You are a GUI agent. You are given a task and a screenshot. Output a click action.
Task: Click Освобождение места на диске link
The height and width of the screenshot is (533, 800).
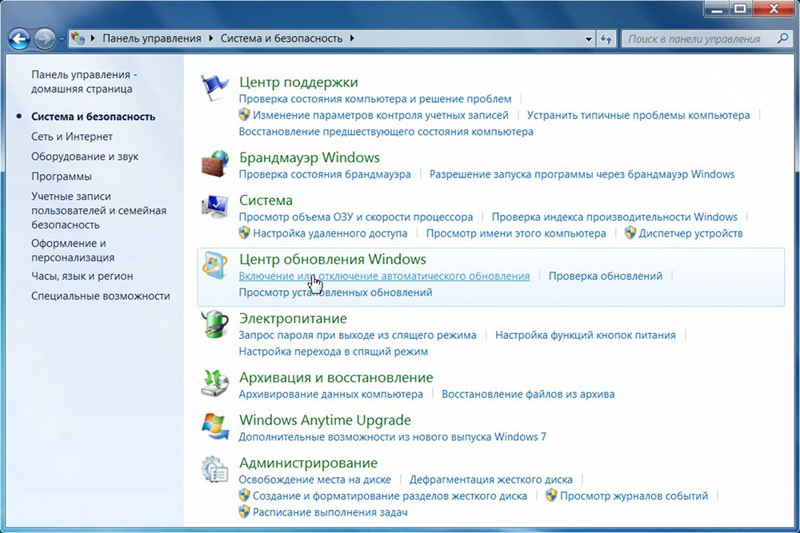coord(314,479)
